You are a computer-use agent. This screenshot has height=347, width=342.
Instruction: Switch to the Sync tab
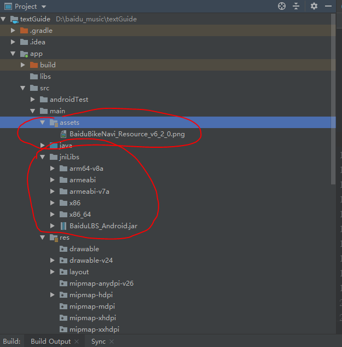(98, 342)
